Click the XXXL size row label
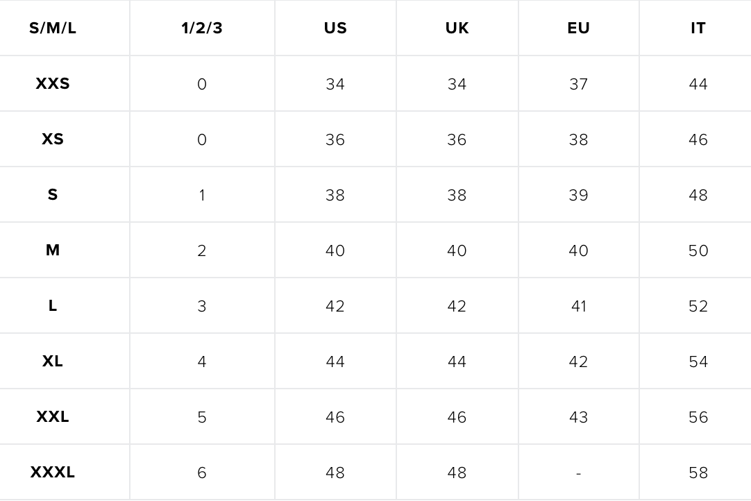The width and height of the screenshot is (751, 501). coord(53,473)
